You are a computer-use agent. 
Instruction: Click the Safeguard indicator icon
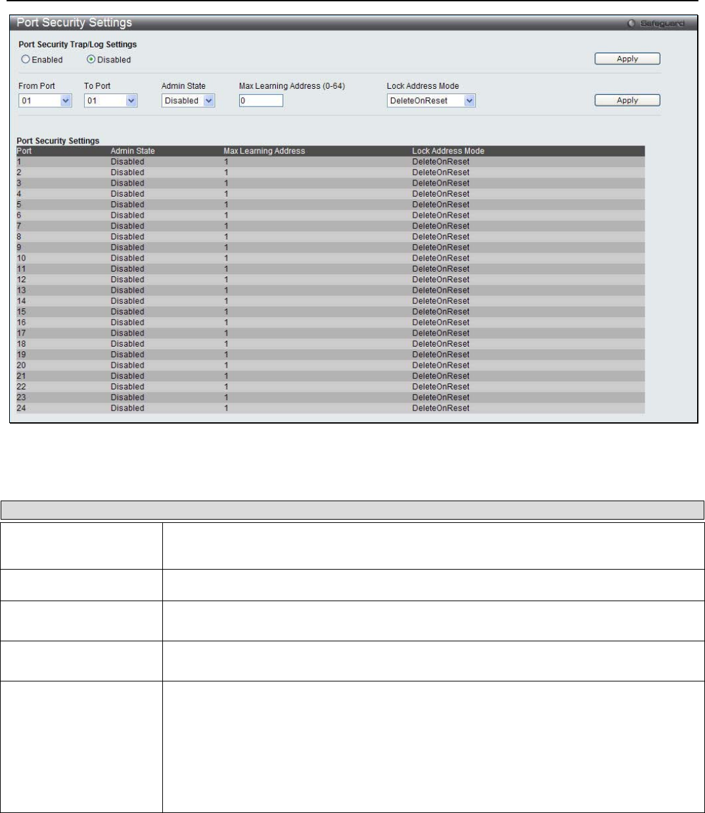(631, 24)
